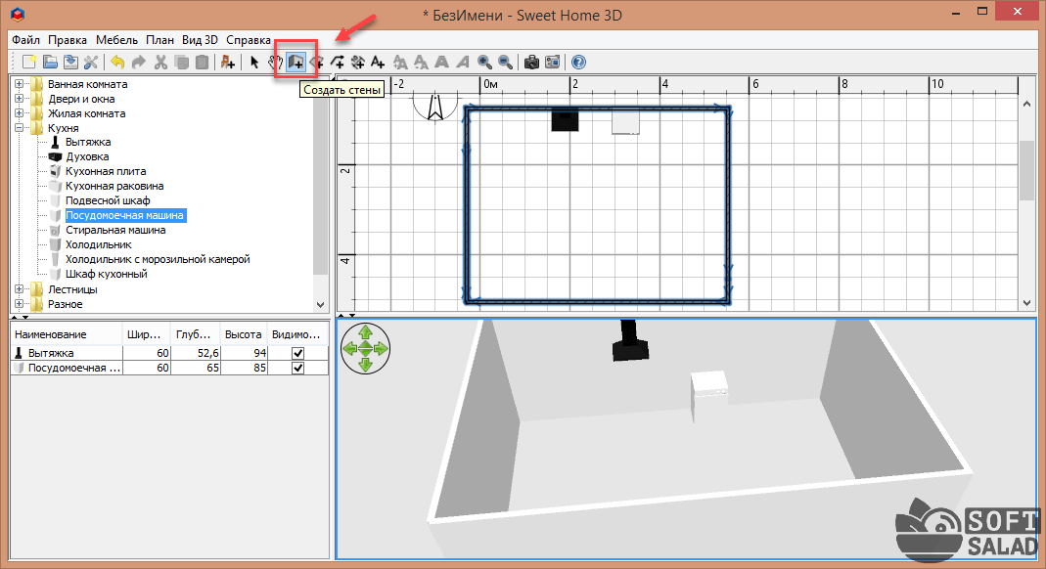Click the Undo arrow in toolbar
The height and width of the screenshot is (569, 1046).
pos(117,62)
